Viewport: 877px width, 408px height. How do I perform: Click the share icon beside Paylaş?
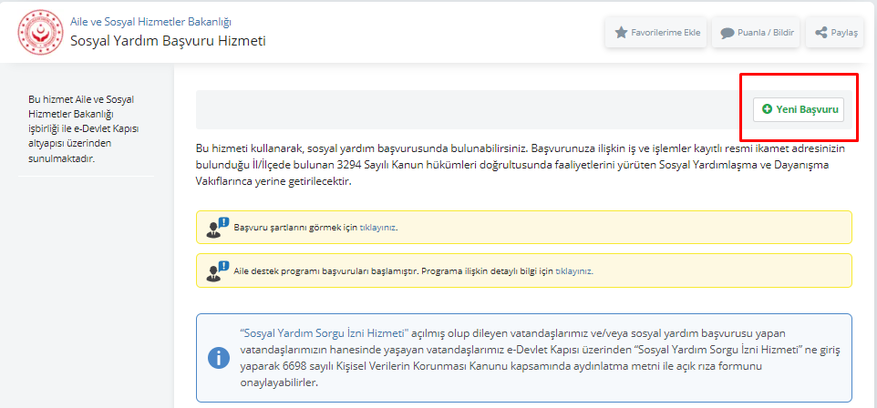(x=821, y=33)
